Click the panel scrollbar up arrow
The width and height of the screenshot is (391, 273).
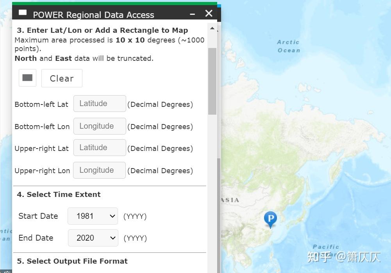pos(212,28)
